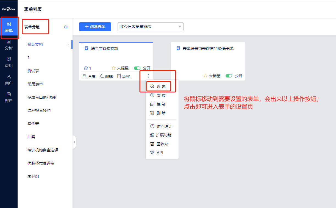
Task: Click the drag handle on 端午节有奖答题 card
Action: pyautogui.click(x=82, y=45)
